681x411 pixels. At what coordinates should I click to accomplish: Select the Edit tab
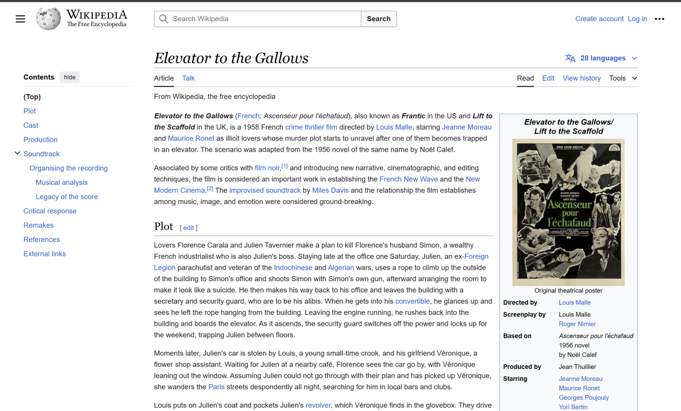click(x=548, y=78)
